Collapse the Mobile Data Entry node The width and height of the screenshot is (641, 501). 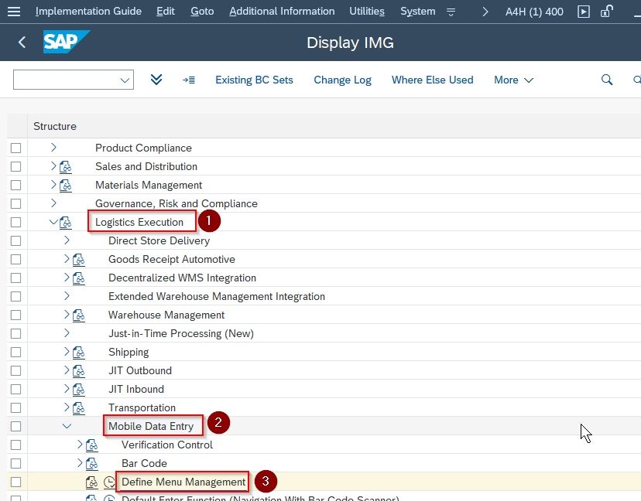tap(67, 426)
